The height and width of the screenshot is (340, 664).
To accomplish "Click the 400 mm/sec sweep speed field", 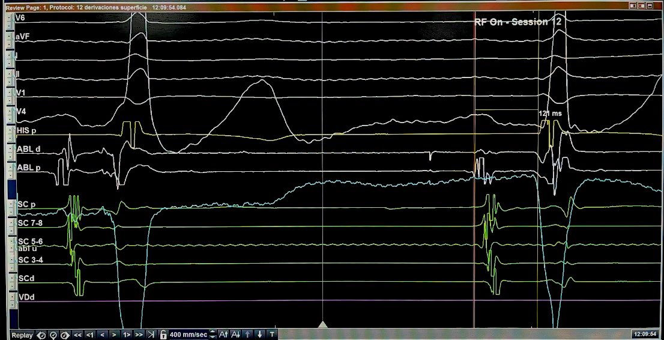I will tap(189, 335).
